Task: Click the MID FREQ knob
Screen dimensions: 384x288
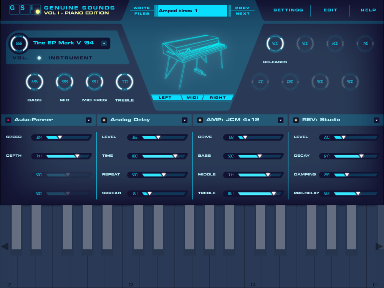Action: (94, 81)
